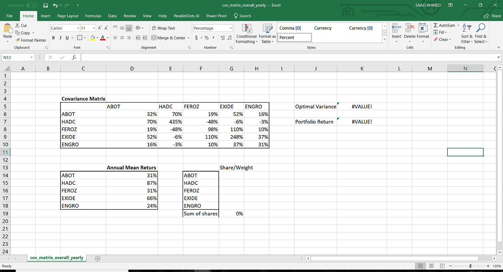The image size is (503, 272).
Task: Click the AutoSum icon
Action: [x=436, y=25]
